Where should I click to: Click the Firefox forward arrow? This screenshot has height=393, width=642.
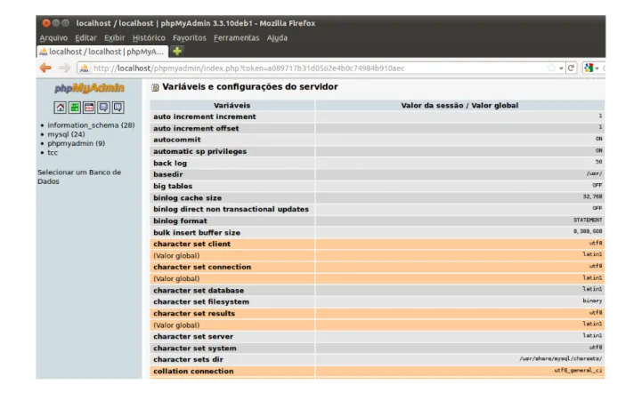(64, 68)
